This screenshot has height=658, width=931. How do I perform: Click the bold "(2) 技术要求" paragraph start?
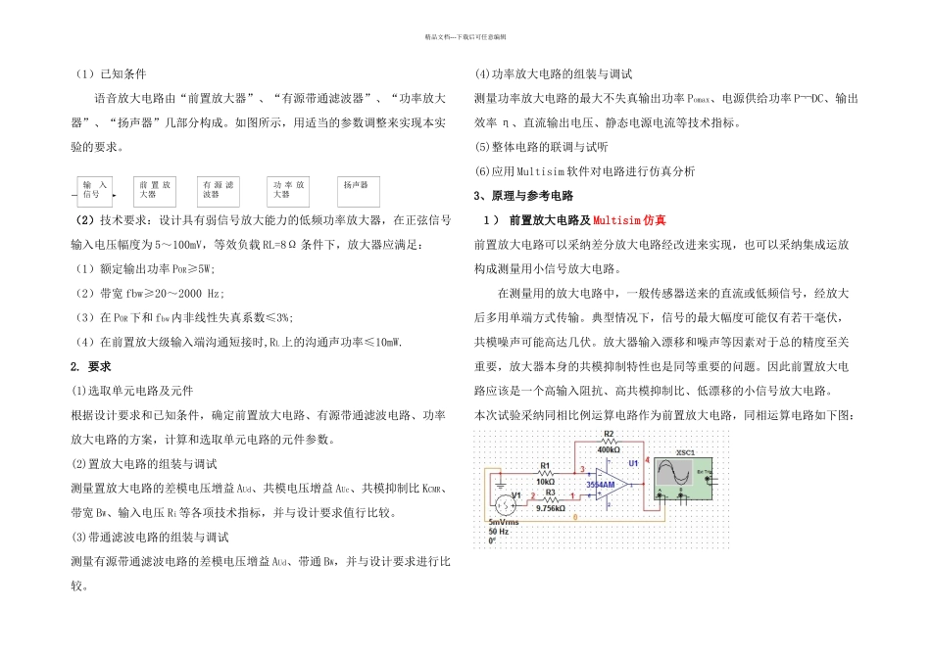point(114,220)
